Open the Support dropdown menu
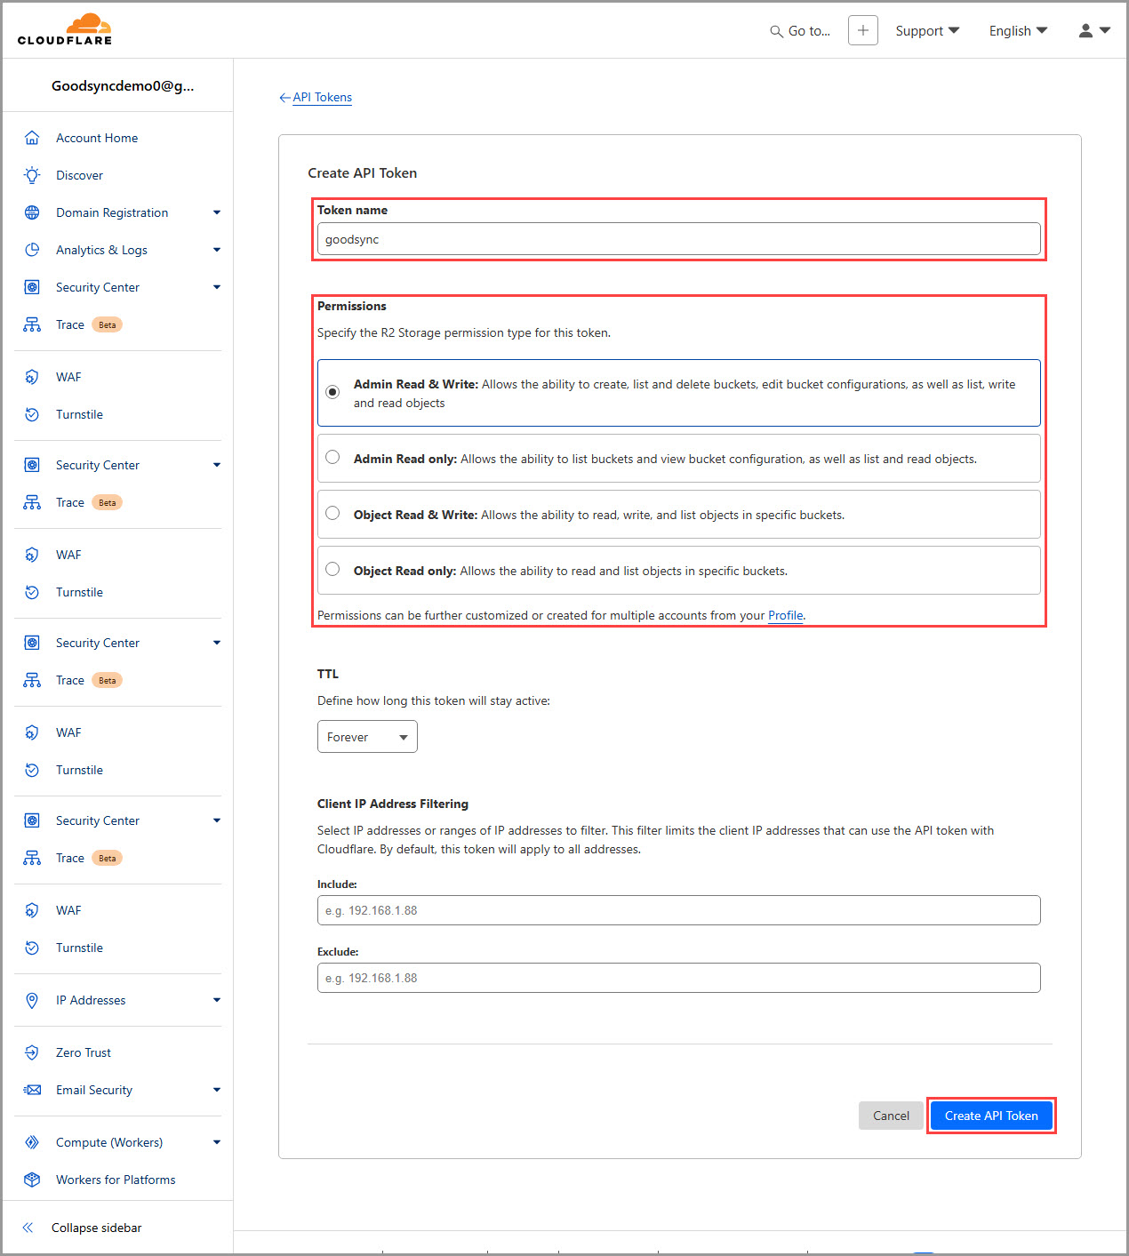The height and width of the screenshot is (1256, 1129). coord(927,31)
